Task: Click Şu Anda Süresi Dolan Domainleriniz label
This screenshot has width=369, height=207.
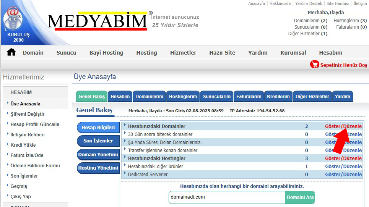Action: coord(165,142)
